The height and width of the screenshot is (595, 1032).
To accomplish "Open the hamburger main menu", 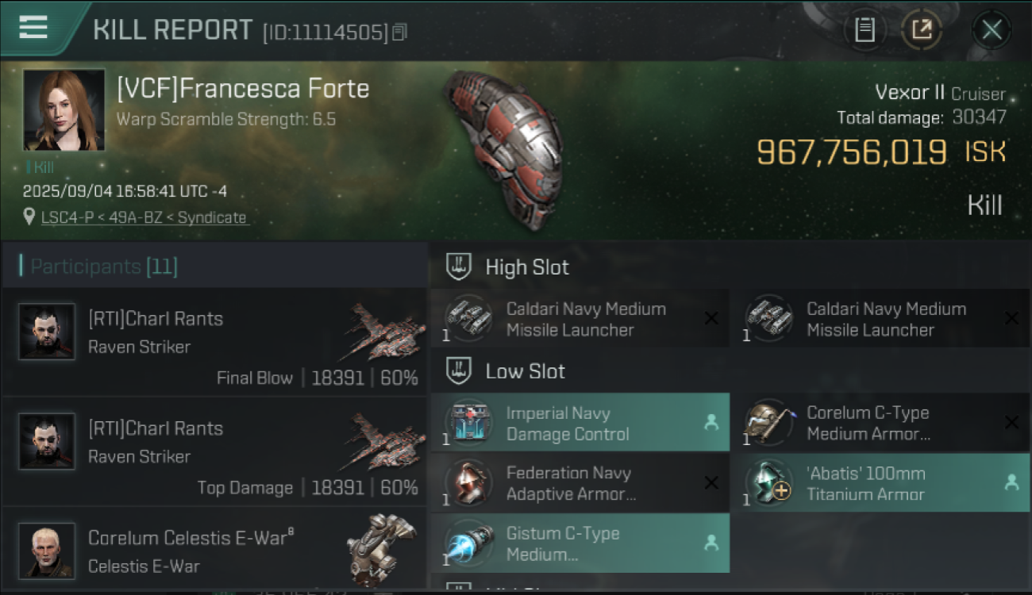I will [x=33, y=28].
